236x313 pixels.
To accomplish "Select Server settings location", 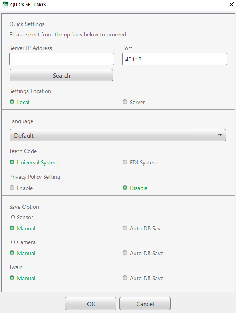I will (134, 102).
